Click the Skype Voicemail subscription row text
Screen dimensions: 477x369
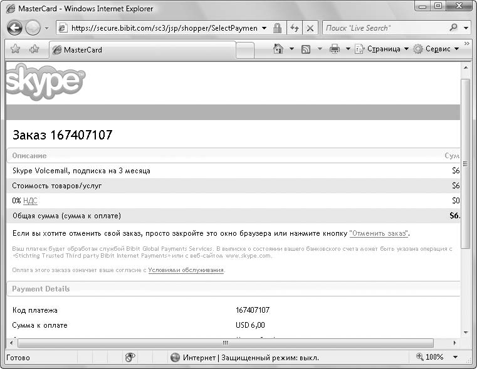coord(81,171)
